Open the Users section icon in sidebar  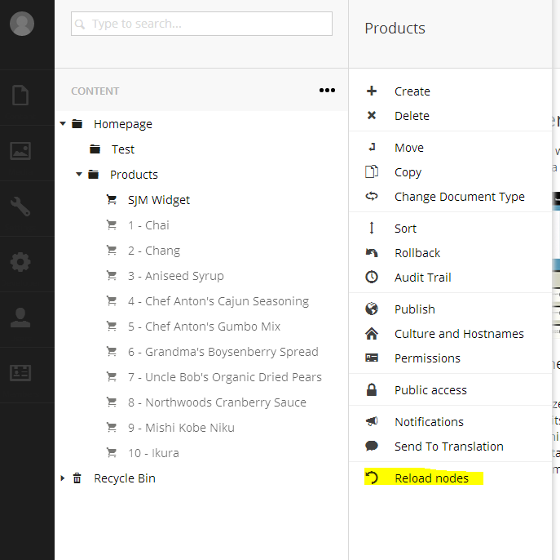(x=20, y=318)
